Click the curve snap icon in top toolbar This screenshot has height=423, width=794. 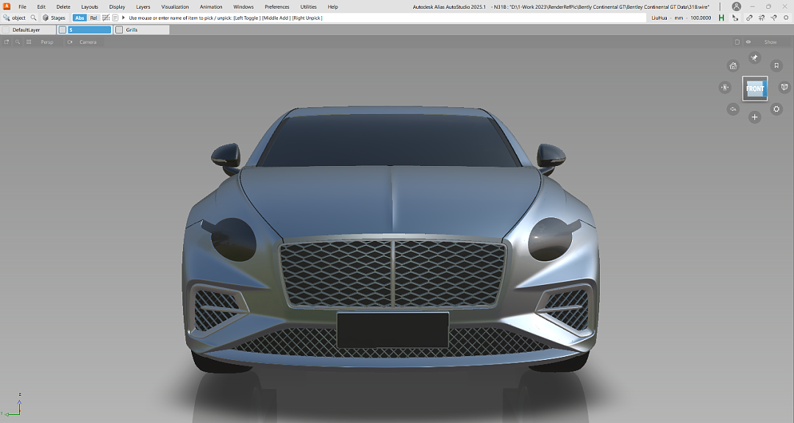[761, 18]
